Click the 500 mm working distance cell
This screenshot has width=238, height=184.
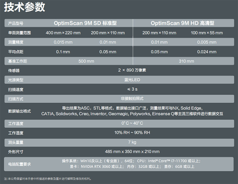[86, 61]
